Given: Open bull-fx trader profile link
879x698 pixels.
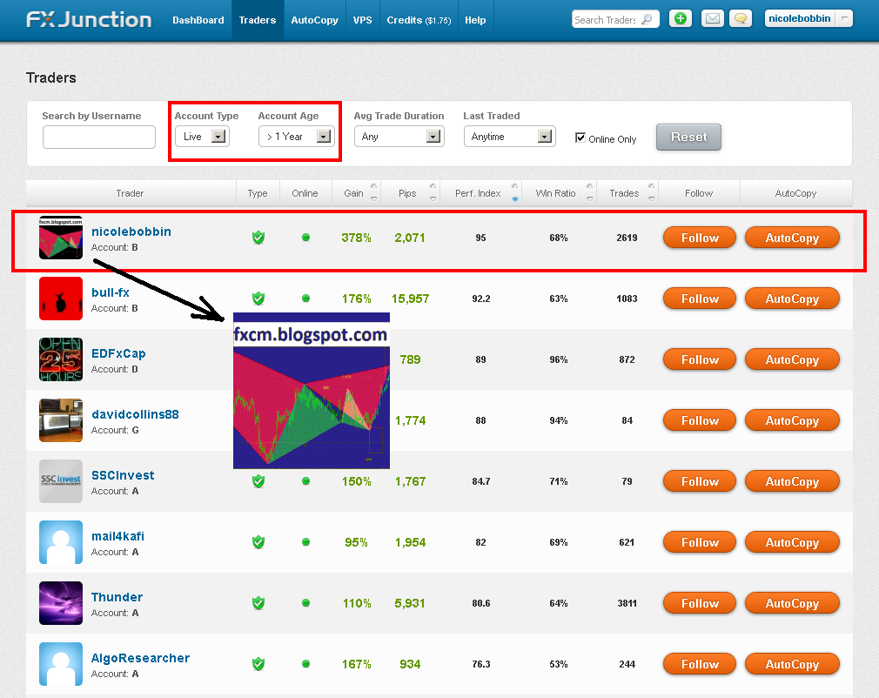Looking at the screenshot, I should point(111,292).
